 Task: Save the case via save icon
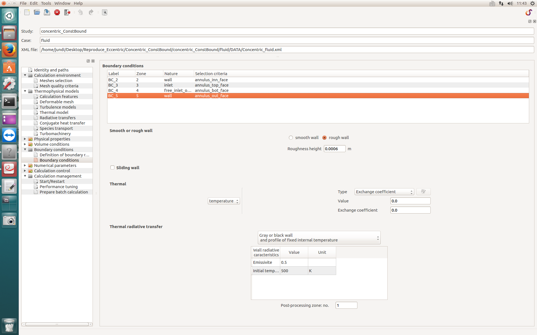pos(47,12)
